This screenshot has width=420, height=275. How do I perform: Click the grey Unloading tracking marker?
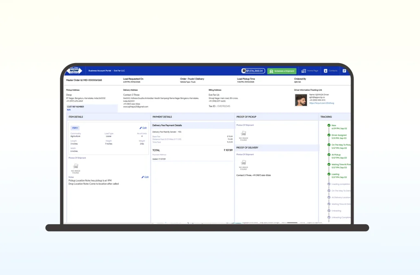click(329, 211)
